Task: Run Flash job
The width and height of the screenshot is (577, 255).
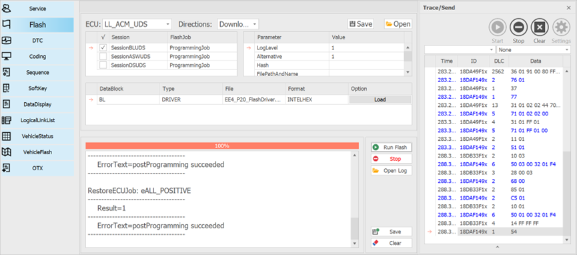Action: (x=391, y=147)
